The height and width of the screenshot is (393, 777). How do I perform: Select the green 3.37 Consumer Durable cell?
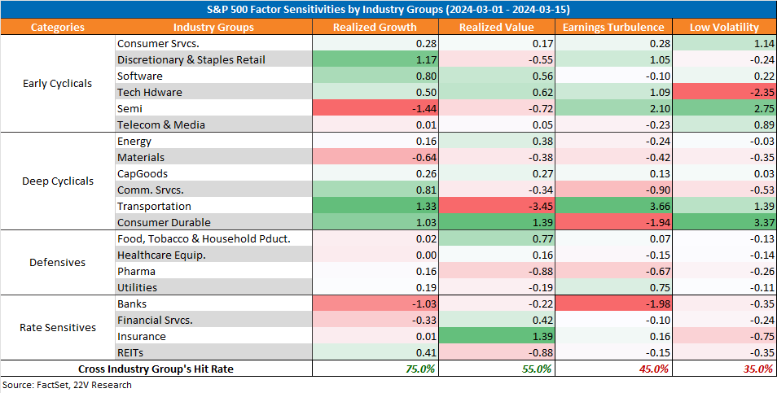coord(725,223)
